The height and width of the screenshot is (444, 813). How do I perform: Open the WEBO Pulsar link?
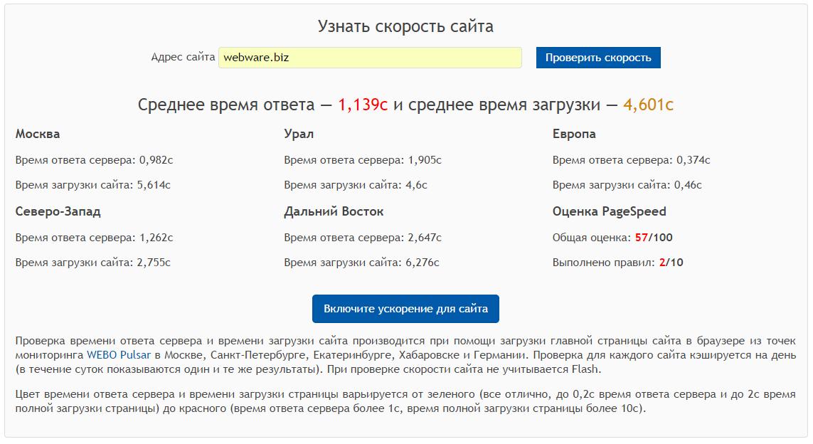point(119,354)
